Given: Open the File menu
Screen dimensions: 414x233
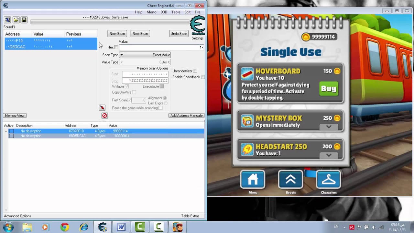Looking at the screenshot, I should click(x=198, y=12).
